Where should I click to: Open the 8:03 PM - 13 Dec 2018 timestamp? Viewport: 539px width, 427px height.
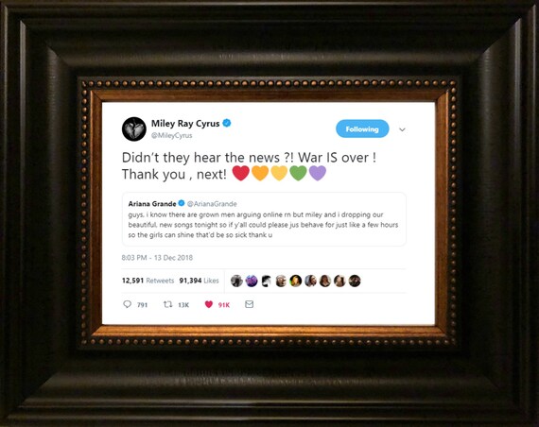pyautogui.click(x=157, y=258)
